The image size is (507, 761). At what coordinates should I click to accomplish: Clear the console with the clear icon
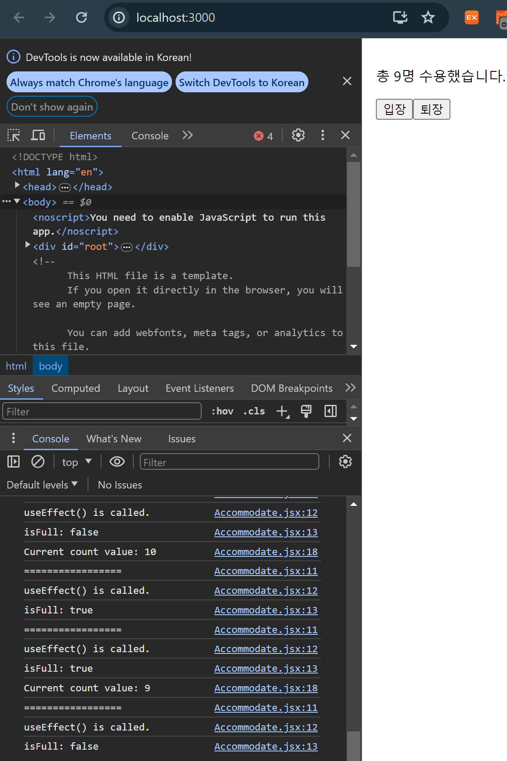(x=38, y=461)
